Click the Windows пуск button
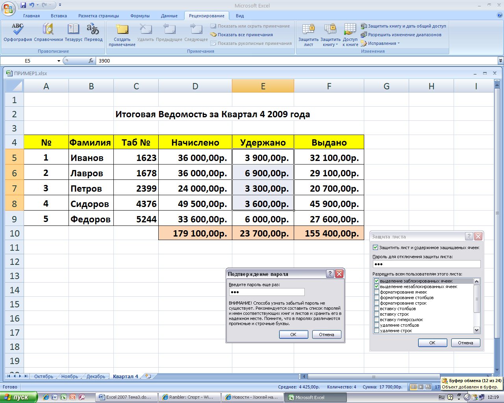Viewport: 504px width, 403px height. (x=19, y=397)
